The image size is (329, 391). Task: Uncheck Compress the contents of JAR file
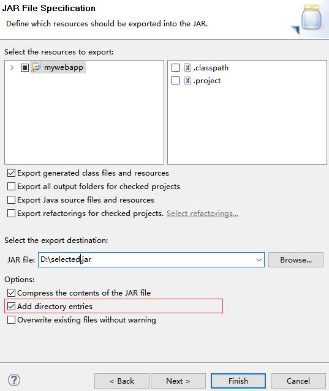(11, 292)
